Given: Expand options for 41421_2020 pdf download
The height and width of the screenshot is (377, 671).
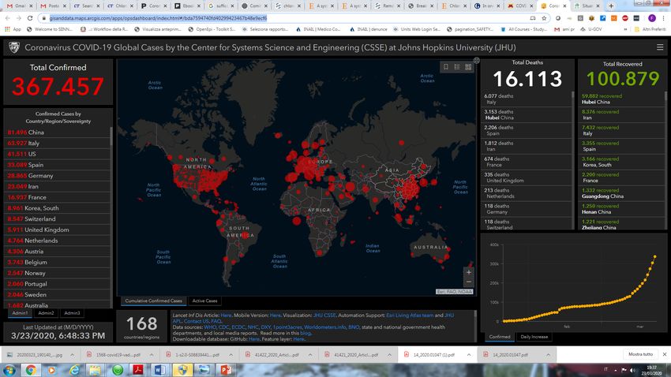Looking at the screenshot, I should coord(389,355).
